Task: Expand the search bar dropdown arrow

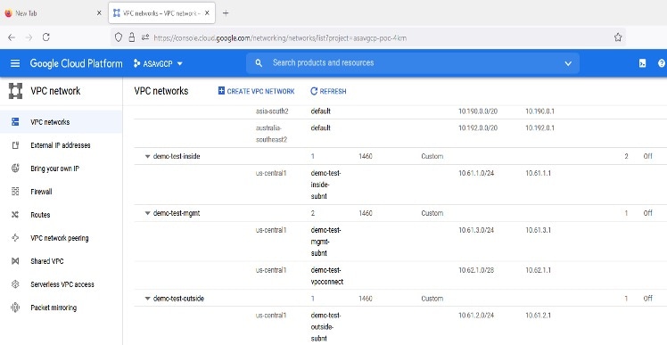Action: [568, 63]
